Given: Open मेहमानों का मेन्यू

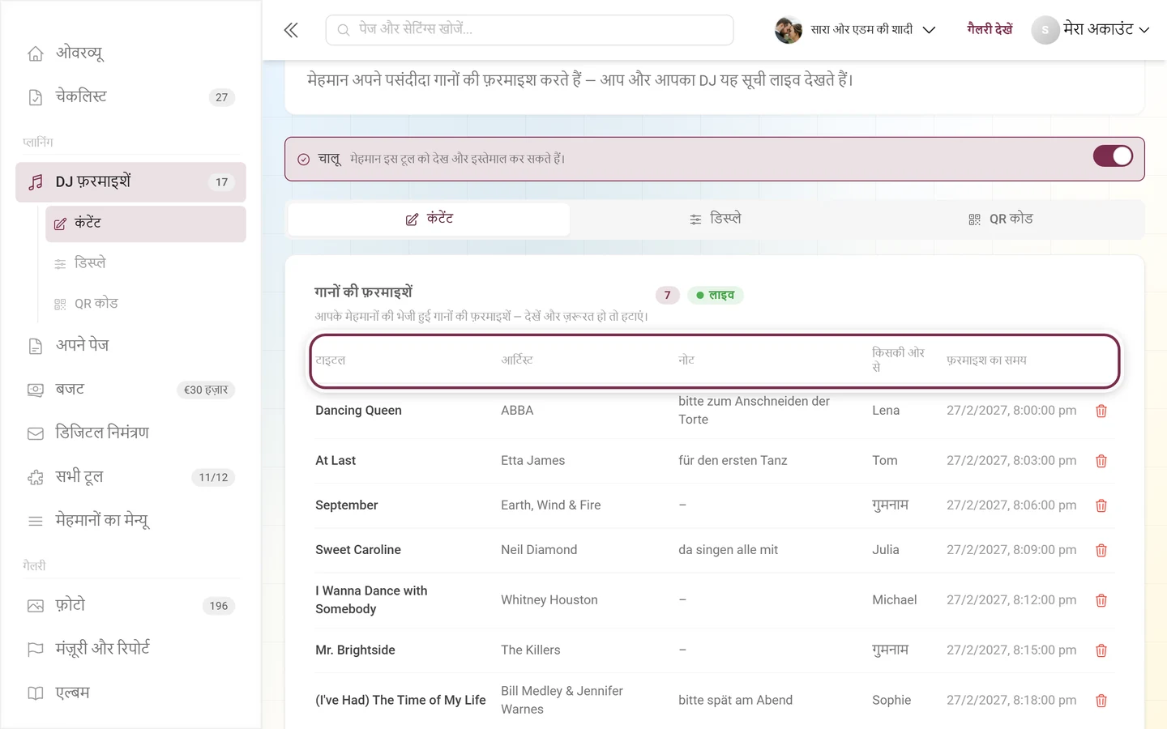Looking at the screenshot, I should pos(130,521).
